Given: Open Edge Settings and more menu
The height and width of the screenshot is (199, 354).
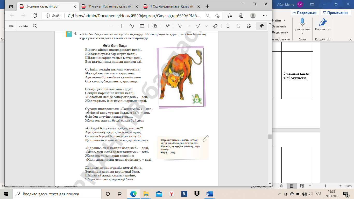Looking at the screenshot, I should [x=265, y=16].
